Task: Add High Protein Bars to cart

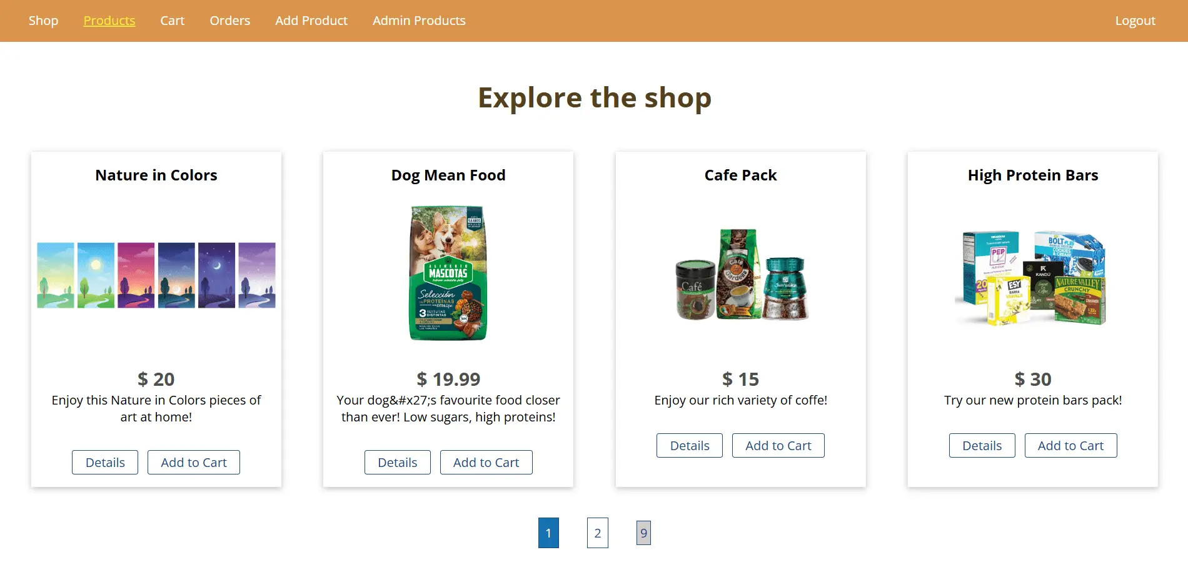Action: pyautogui.click(x=1071, y=446)
